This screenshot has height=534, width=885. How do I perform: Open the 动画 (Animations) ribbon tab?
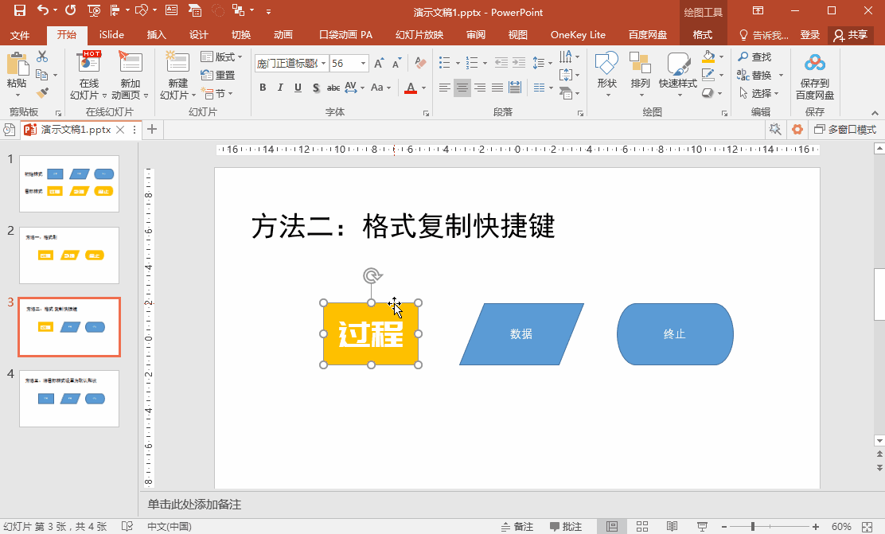click(x=283, y=35)
